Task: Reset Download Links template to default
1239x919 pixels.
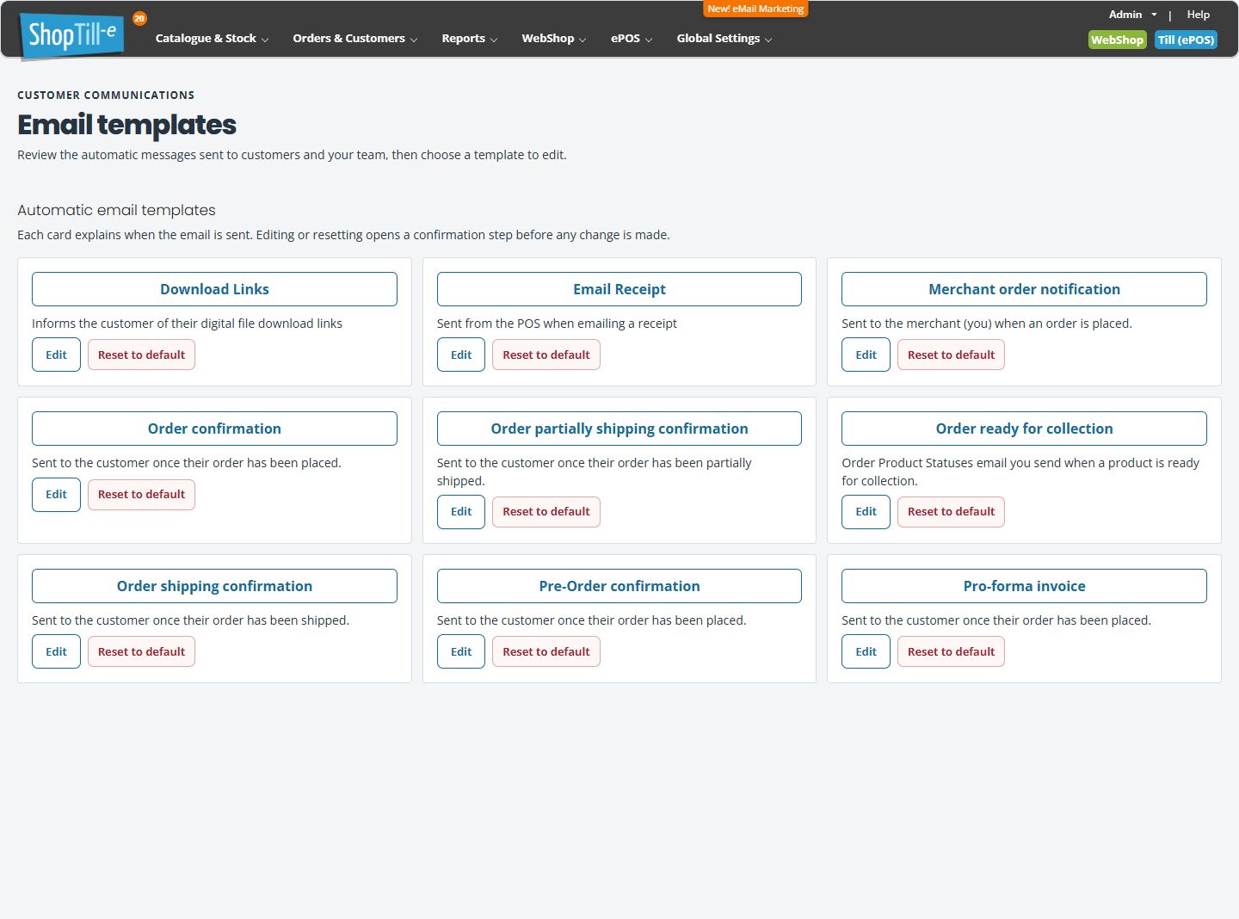Action: 141,355
